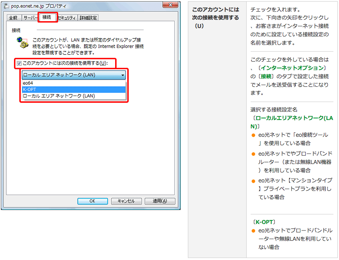Toggle the このアカウントには次の接続を使用する checkbox

pyautogui.click(x=19, y=63)
